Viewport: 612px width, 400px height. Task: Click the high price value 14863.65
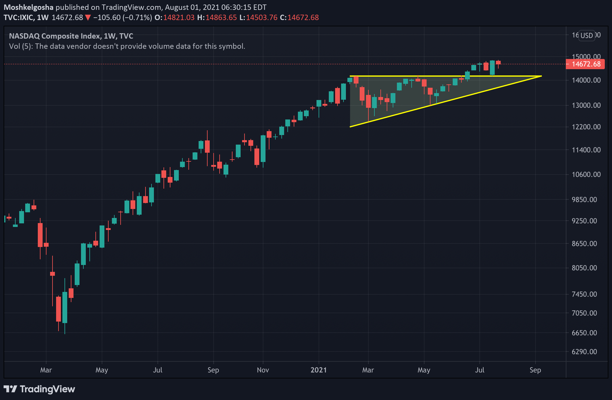coord(221,17)
